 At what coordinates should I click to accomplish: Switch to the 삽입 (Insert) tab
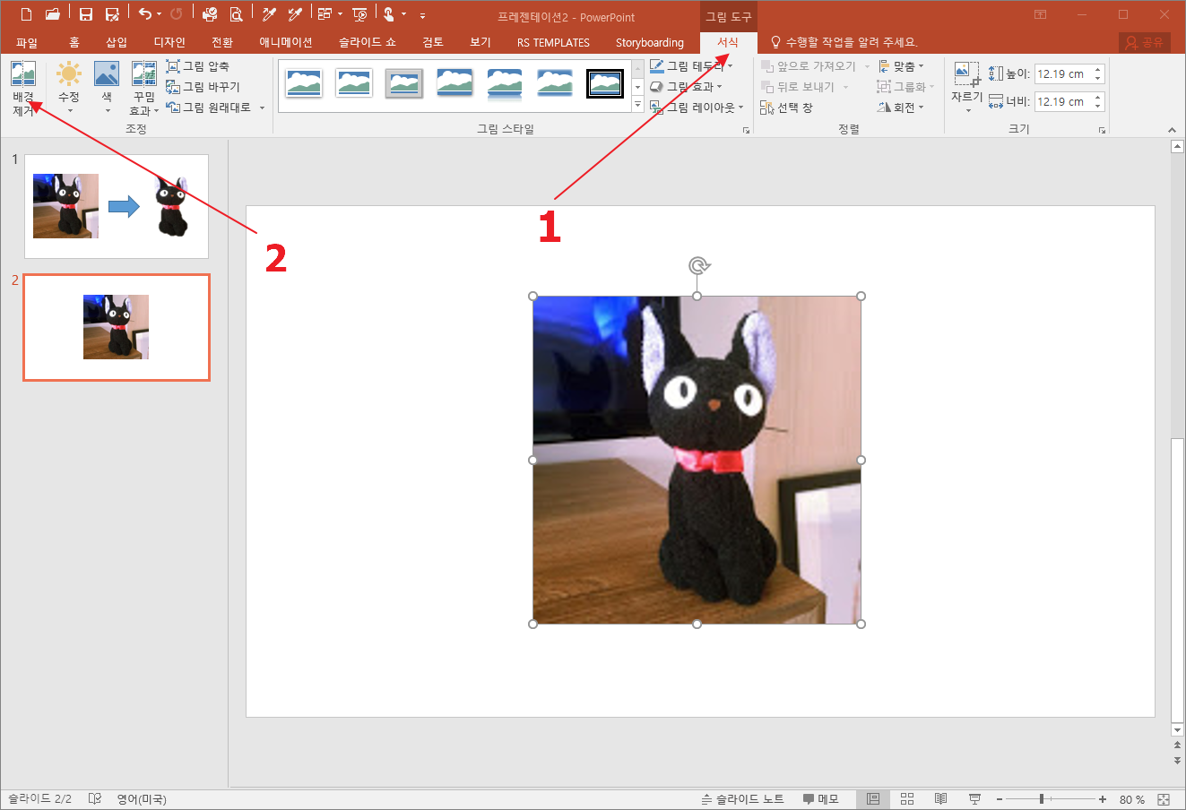(117, 42)
